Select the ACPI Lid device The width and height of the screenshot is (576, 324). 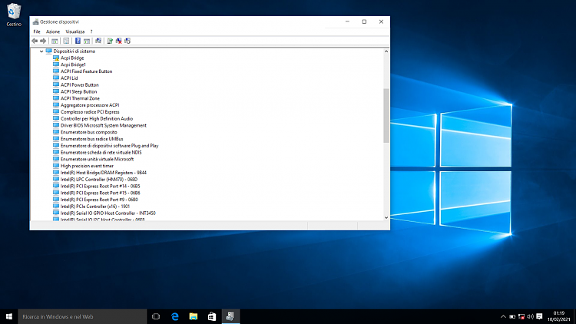coord(69,78)
